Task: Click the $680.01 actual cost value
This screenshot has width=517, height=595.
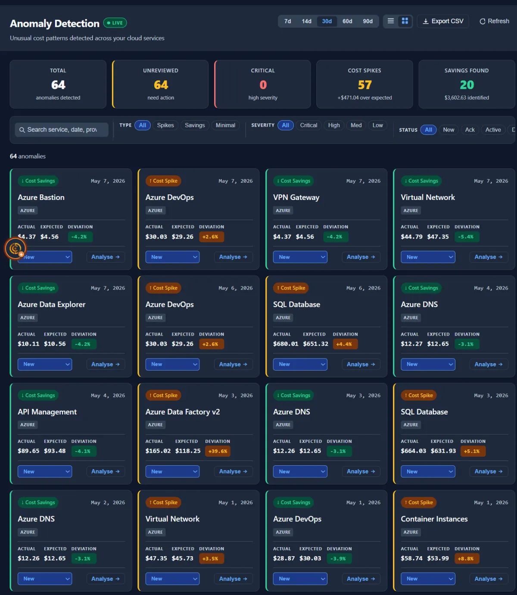Action: (x=286, y=344)
